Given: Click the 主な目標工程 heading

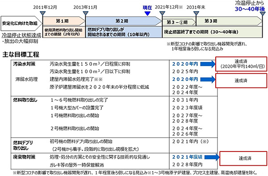Looking at the screenshot, I should click(21, 54).
